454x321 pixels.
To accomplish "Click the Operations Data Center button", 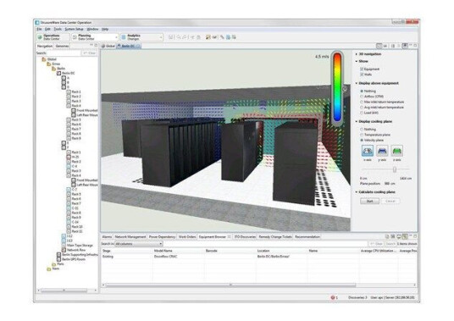I will click(x=53, y=37).
